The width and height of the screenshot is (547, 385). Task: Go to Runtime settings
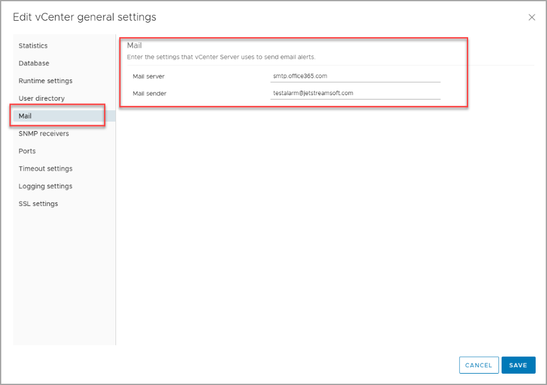coord(45,81)
